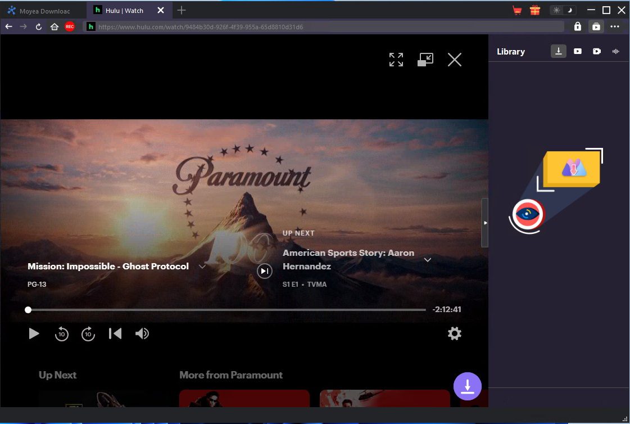630x424 pixels.
Task: Click the gift box icon
Action: pyautogui.click(x=534, y=10)
